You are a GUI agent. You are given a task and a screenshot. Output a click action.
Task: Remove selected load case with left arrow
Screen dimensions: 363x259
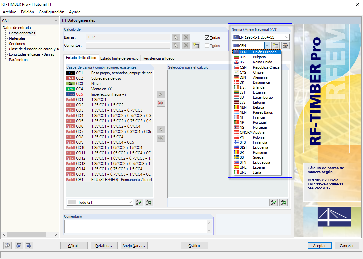point(161,129)
